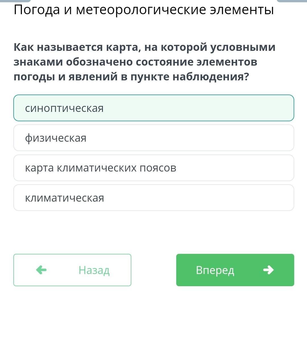Click the word "синоптическая" inside the green option
Image resolution: width=307 pixels, height=345 pixels.
64,108
